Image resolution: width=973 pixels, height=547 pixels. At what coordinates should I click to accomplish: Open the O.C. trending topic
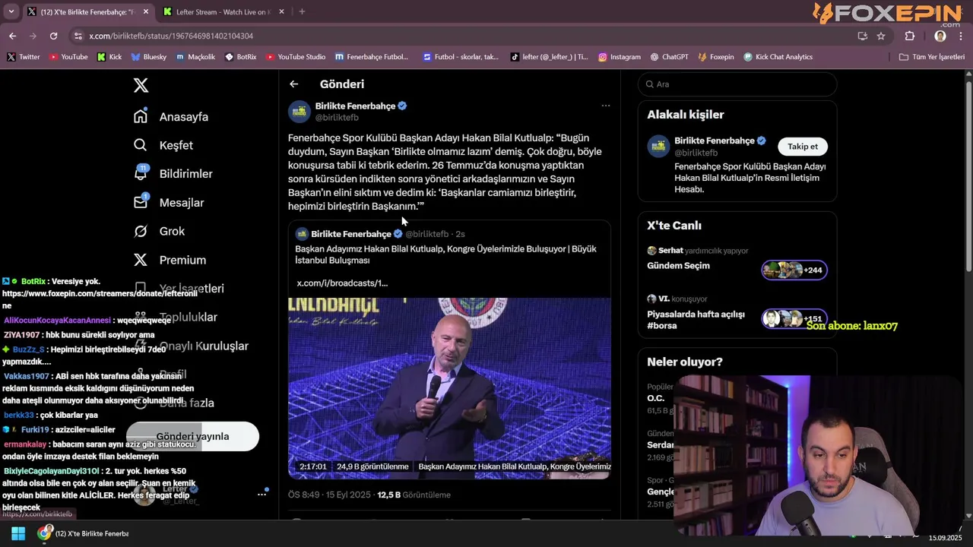coord(655,398)
